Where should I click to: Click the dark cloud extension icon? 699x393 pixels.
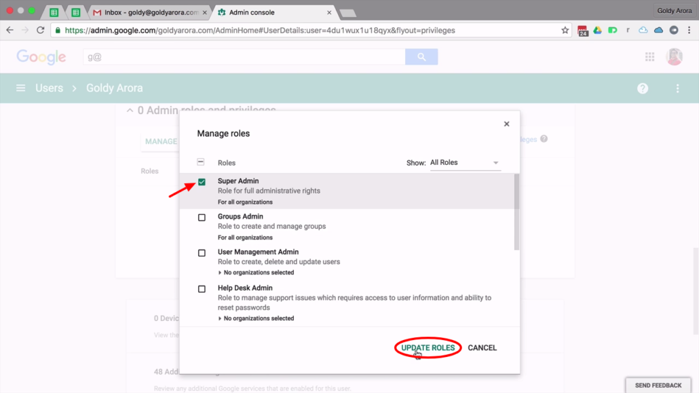pos(658,31)
